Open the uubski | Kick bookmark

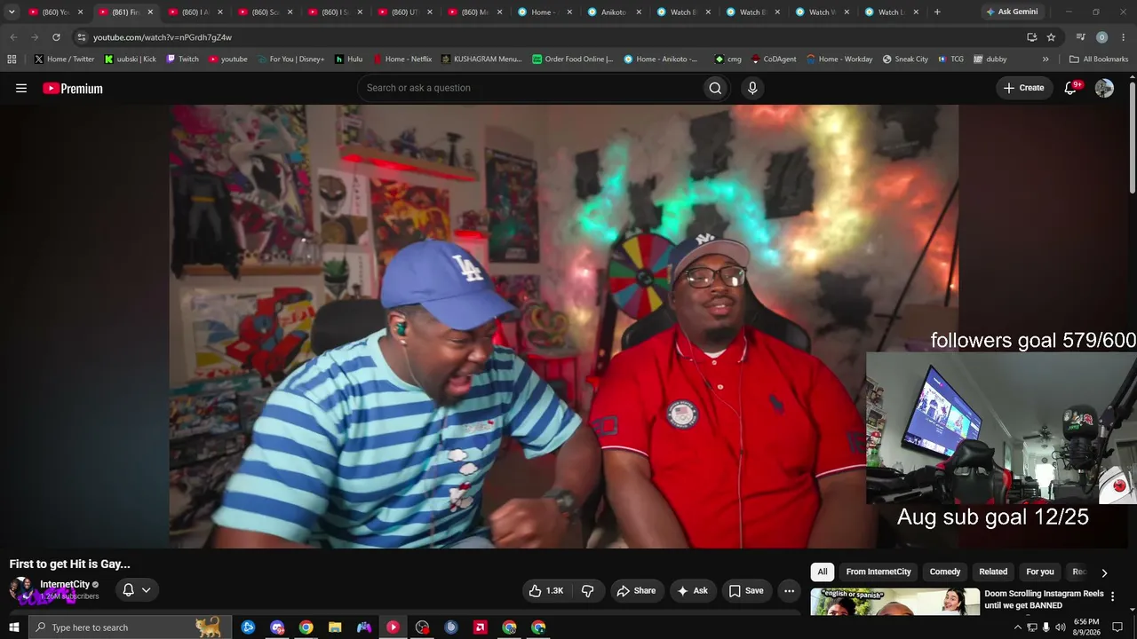130,59
